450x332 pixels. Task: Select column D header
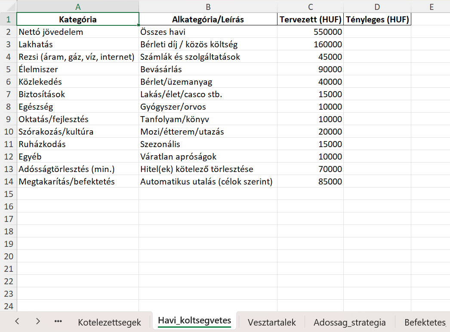(x=377, y=6)
